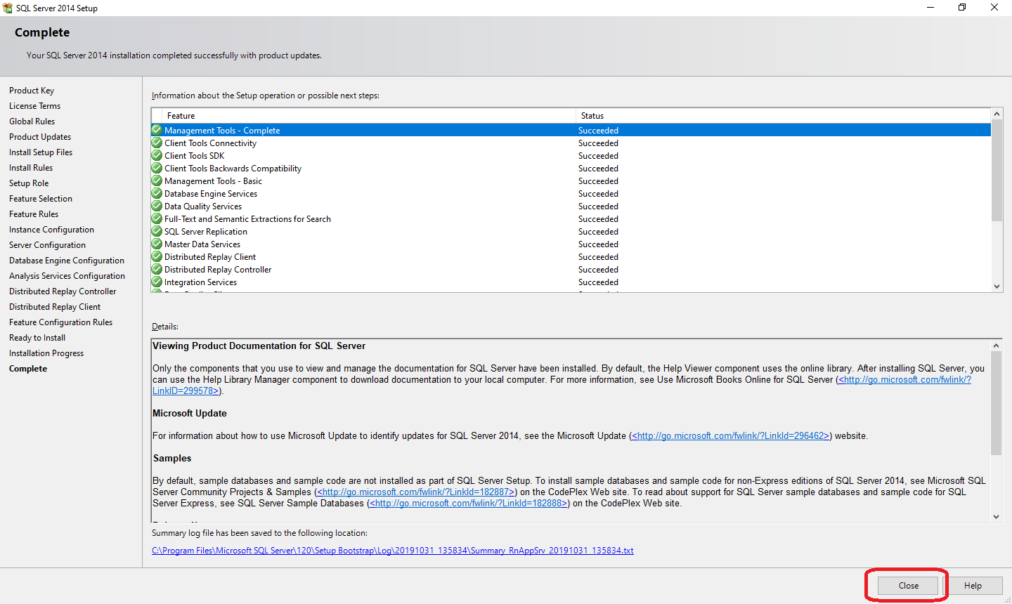Click Install Setup Files step
1012x604 pixels.
click(41, 152)
